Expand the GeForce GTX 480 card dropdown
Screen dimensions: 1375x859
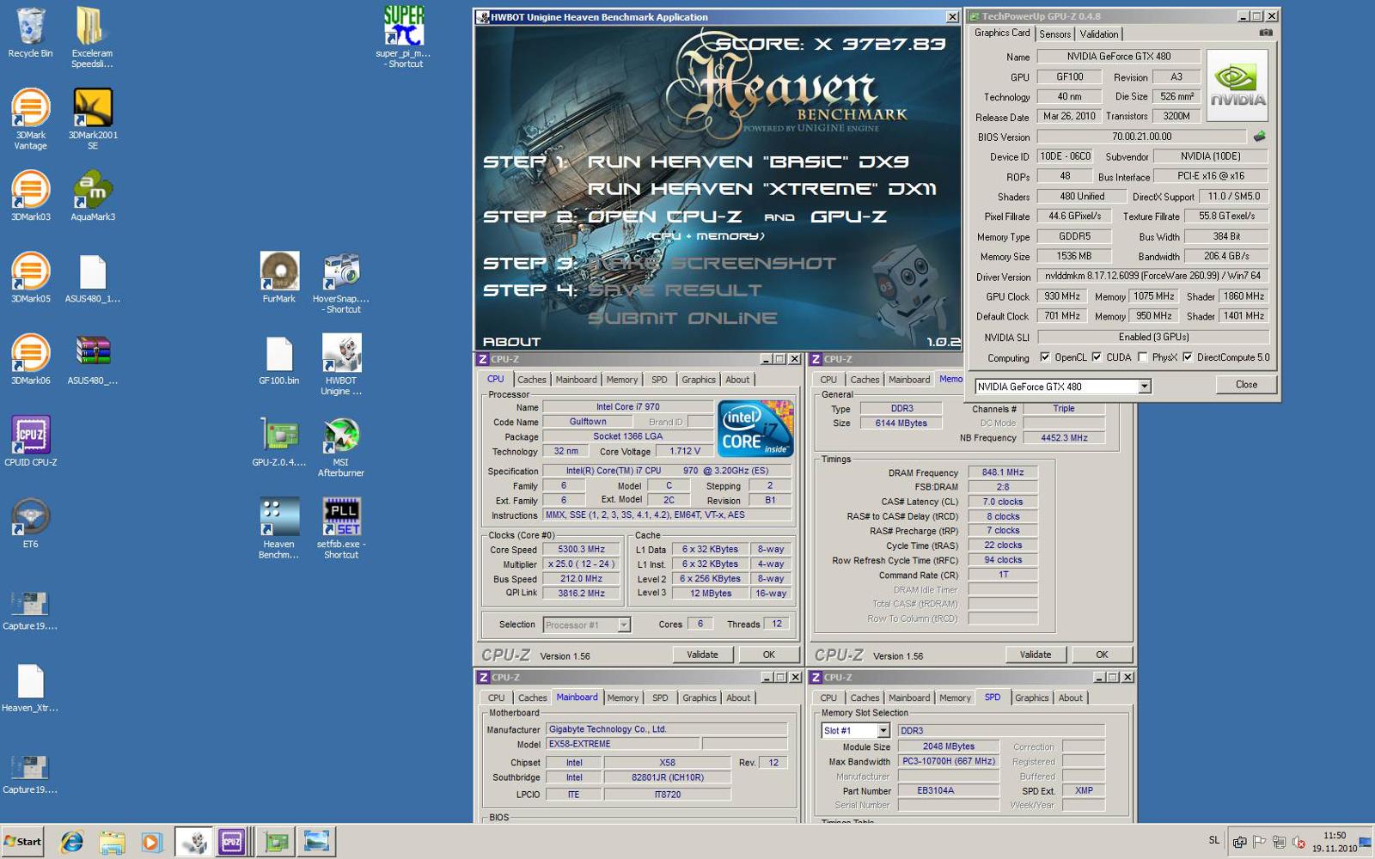(1145, 387)
